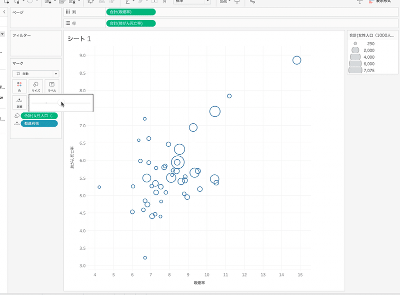400x295 pixels.
Task: Collapse the side pane with the chevron arrow
Action: click(4, 12)
